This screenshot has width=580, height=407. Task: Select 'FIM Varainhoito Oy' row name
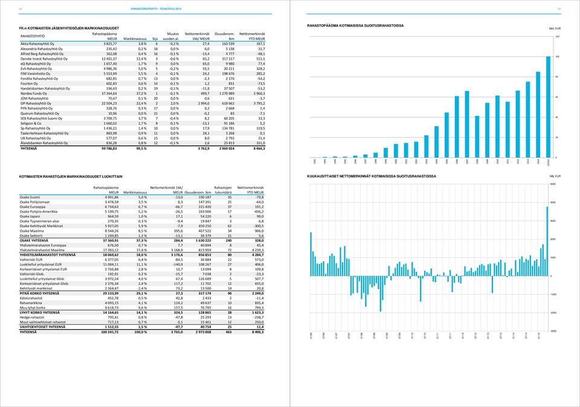point(35,74)
